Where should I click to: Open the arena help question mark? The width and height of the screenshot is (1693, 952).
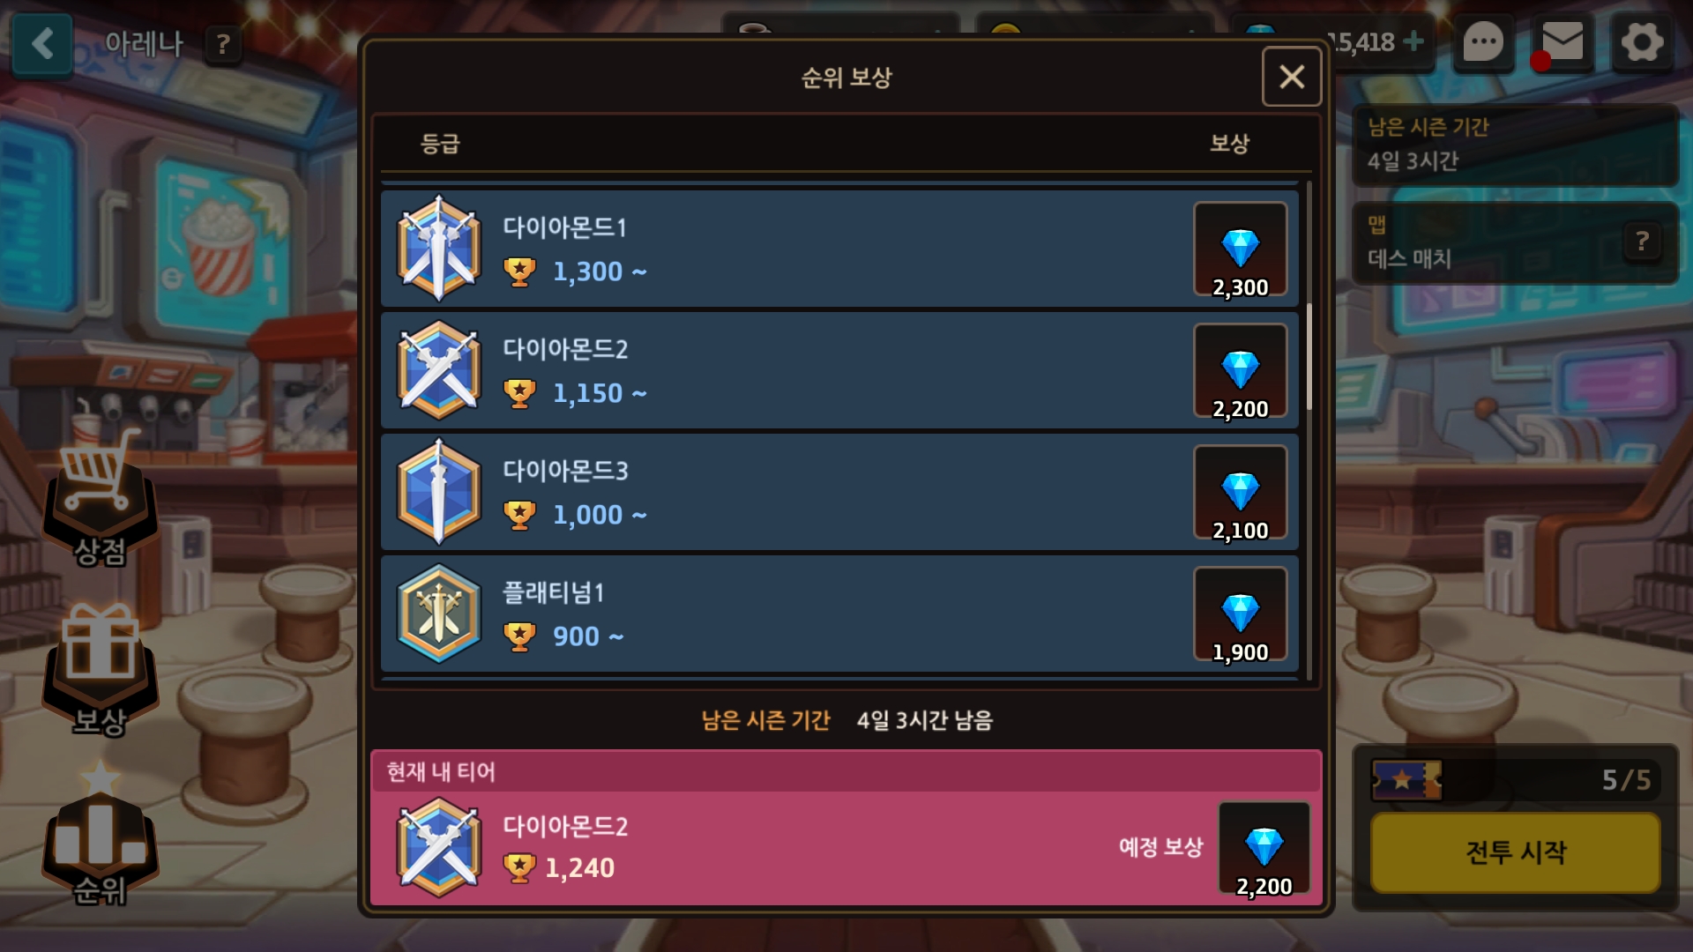pyautogui.click(x=223, y=43)
